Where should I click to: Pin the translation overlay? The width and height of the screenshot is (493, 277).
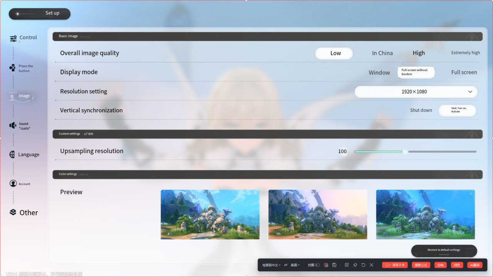[x=355, y=265]
